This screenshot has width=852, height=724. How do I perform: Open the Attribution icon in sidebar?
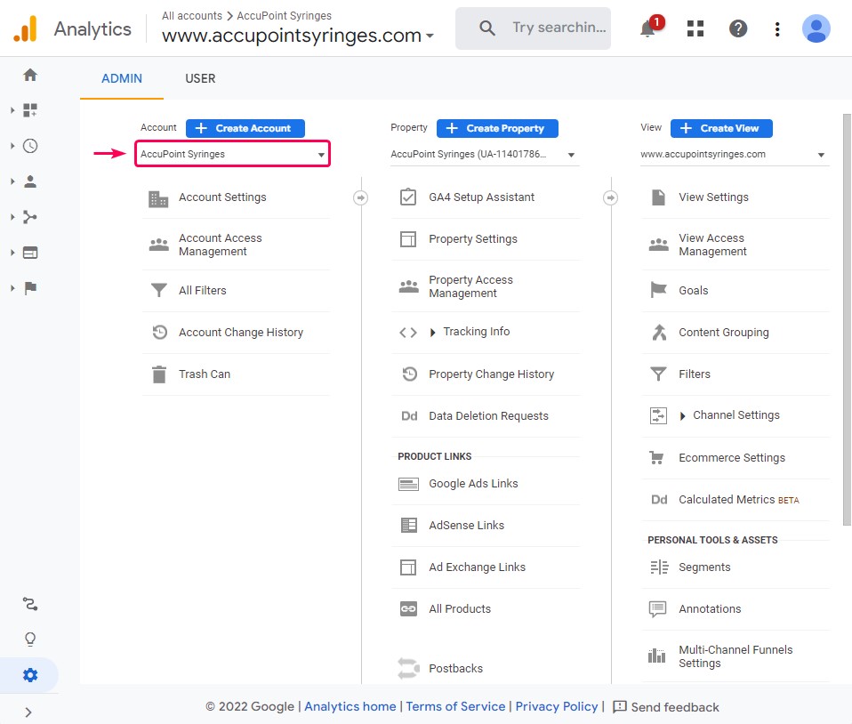tap(30, 604)
